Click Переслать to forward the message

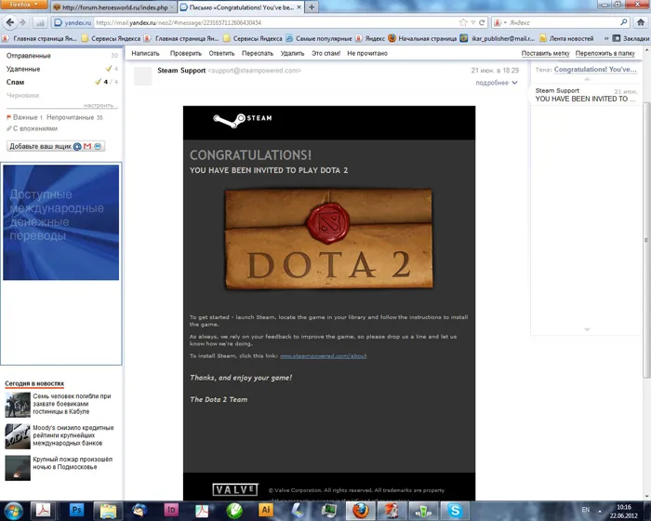click(x=258, y=53)
